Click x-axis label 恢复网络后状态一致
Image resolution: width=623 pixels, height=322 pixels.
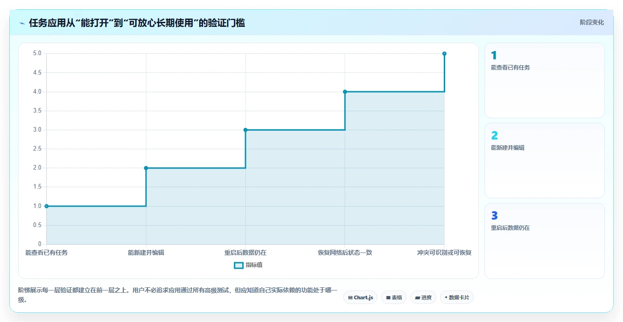tap(345, 253)
